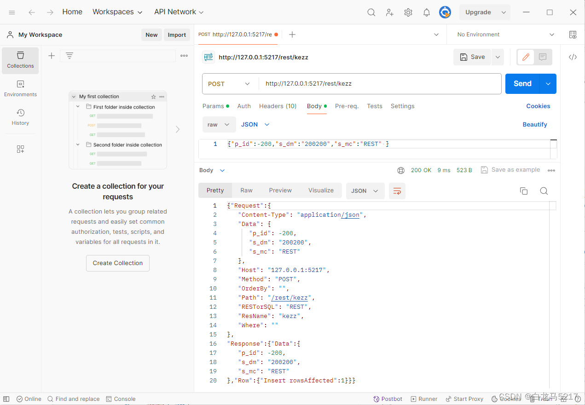This screenshot has width=585, height=405.
Task: Click the configure workspace sidebar grid icon
Action: (20, 149)
